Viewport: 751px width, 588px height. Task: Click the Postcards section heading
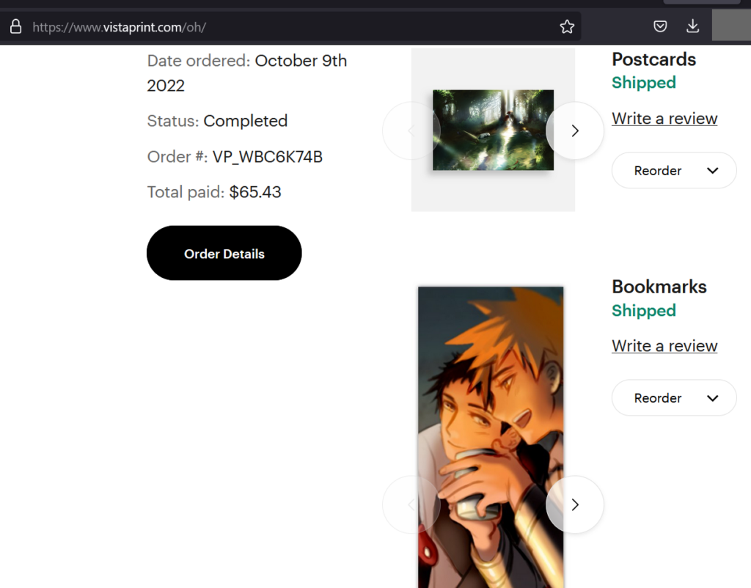[653, 59]
